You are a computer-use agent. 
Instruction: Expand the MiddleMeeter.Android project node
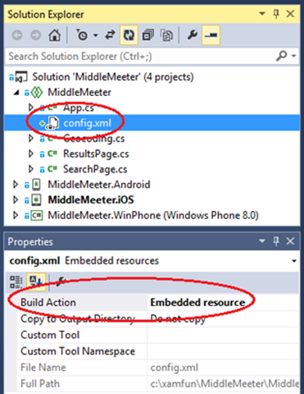coord(16,185)
